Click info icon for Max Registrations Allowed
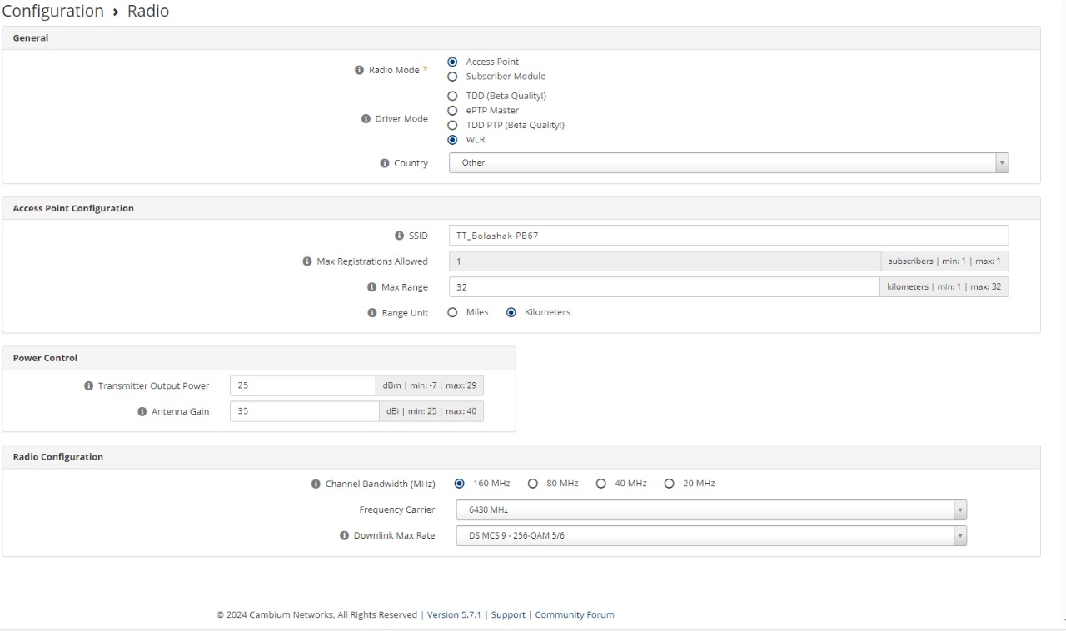The height and width of the screenshot is (631, 1066). 307,261
